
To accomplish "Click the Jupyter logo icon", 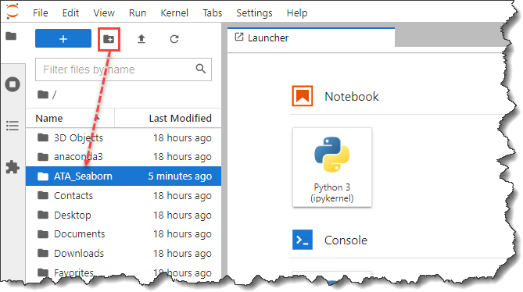I will point(13,12).
